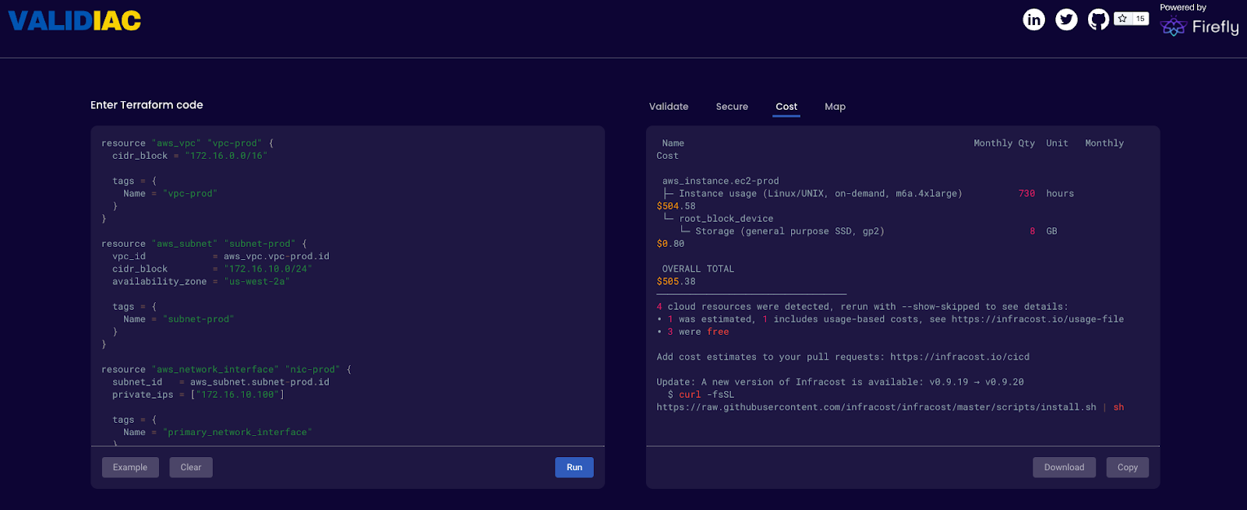Open the LinkedIn icon link

pos(1033,19)
